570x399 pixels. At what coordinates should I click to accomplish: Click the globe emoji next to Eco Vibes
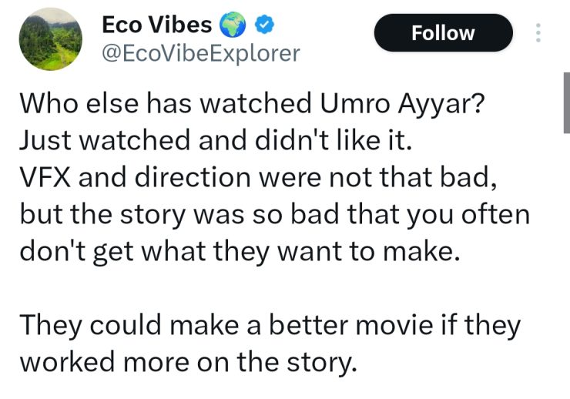pyautogui.click(x=232, y=25)
